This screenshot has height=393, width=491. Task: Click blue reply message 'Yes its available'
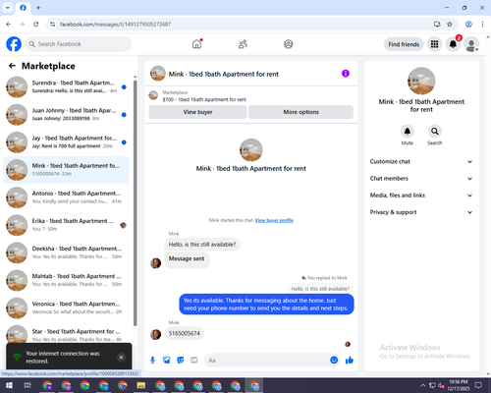pos(266,305)
